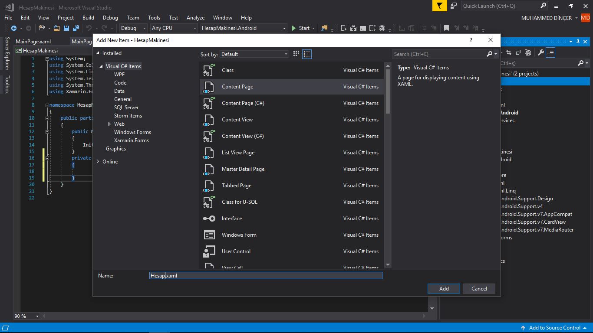Open the HesapMakinesi.Android startup project dropdown
The height and width of the screenshot is (333, 593).
coord(244,28)
